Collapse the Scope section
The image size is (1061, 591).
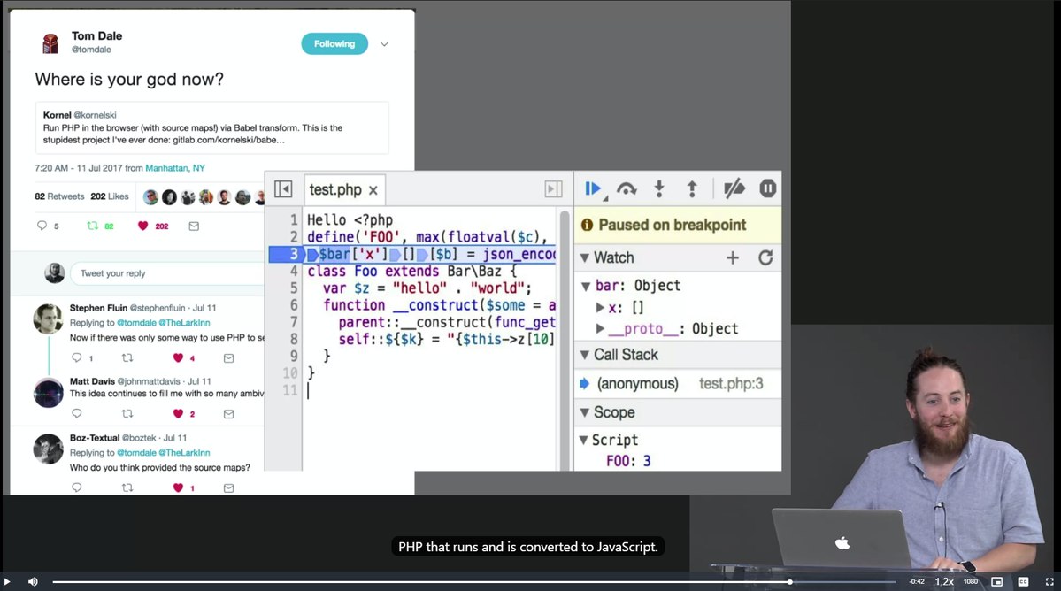[585, 411]
